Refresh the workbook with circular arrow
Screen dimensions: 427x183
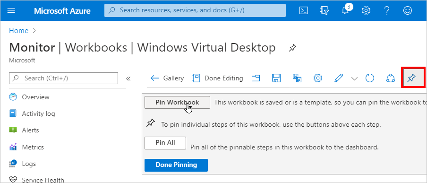(x=369, y=78)
